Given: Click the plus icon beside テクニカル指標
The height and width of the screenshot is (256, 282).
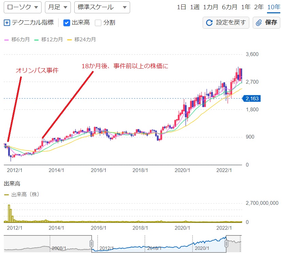Looking at the screenshot, I should 7,23.
